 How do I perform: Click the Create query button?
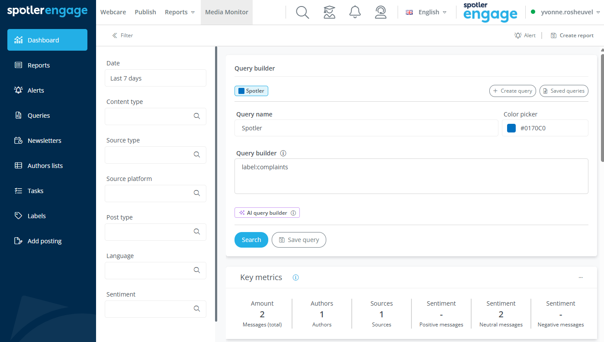(x=513, y=91)
